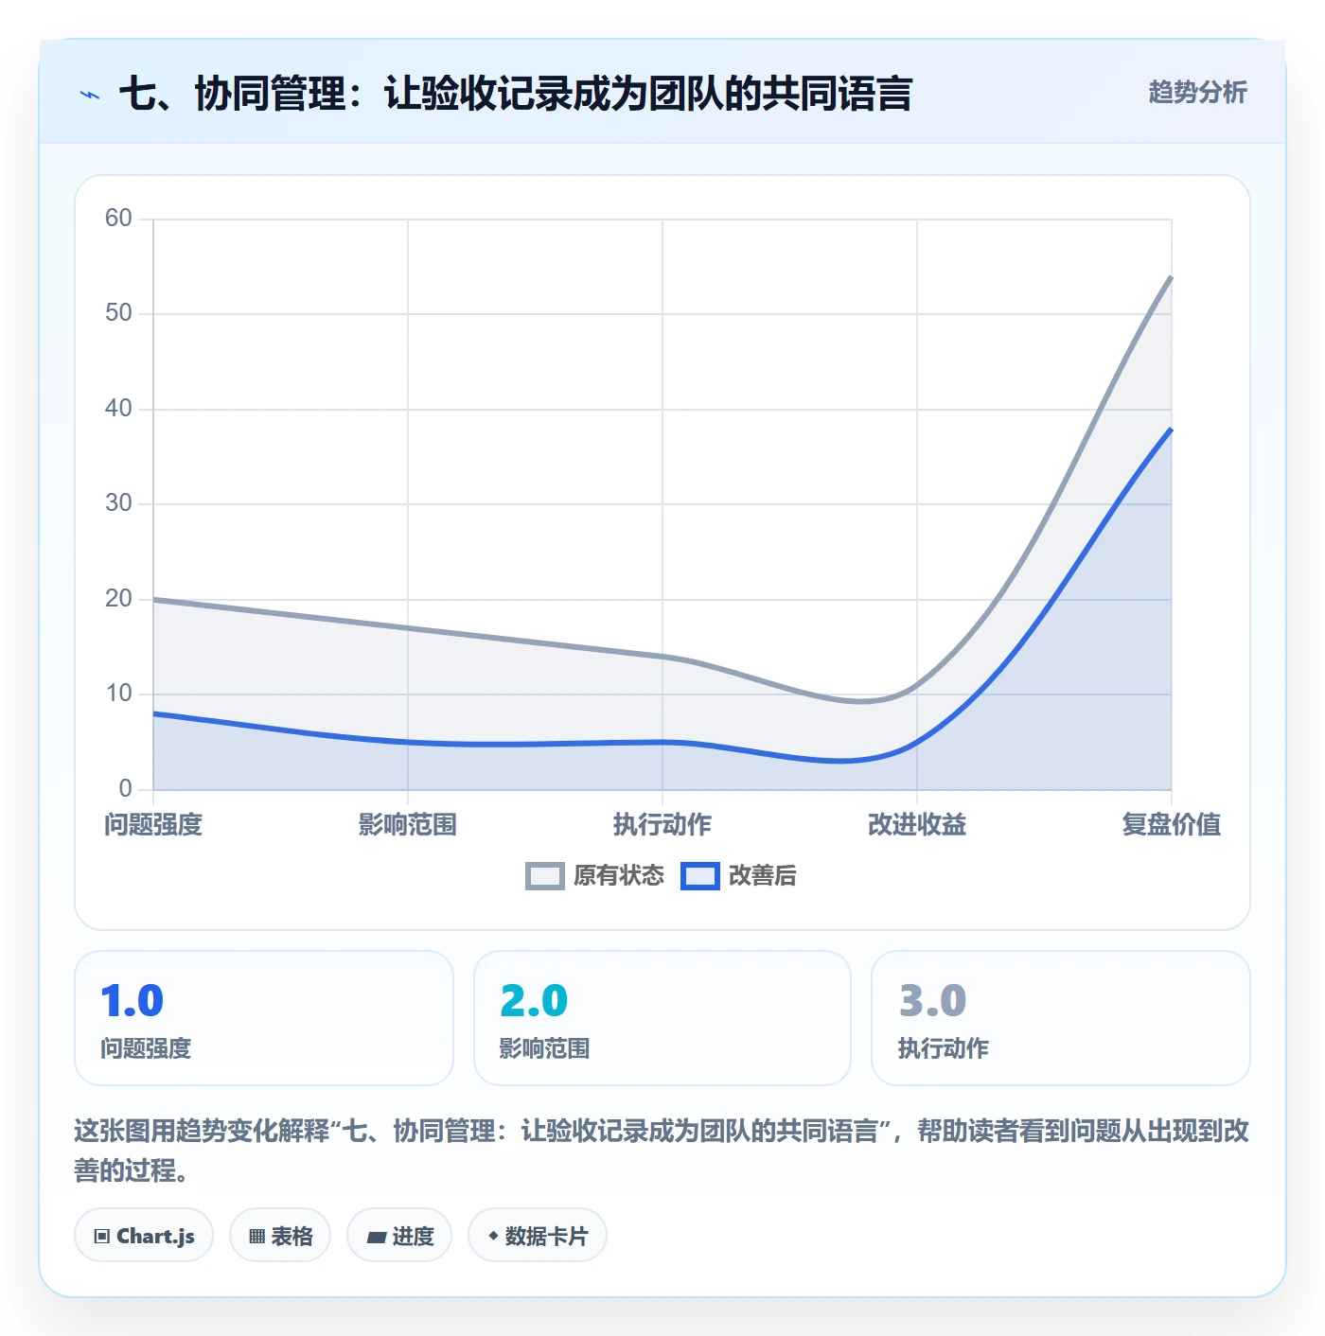Open the 2.0 影响范围 card
The image size is (1325, 1336).
pyautogui.click(x=662, y=1018)
